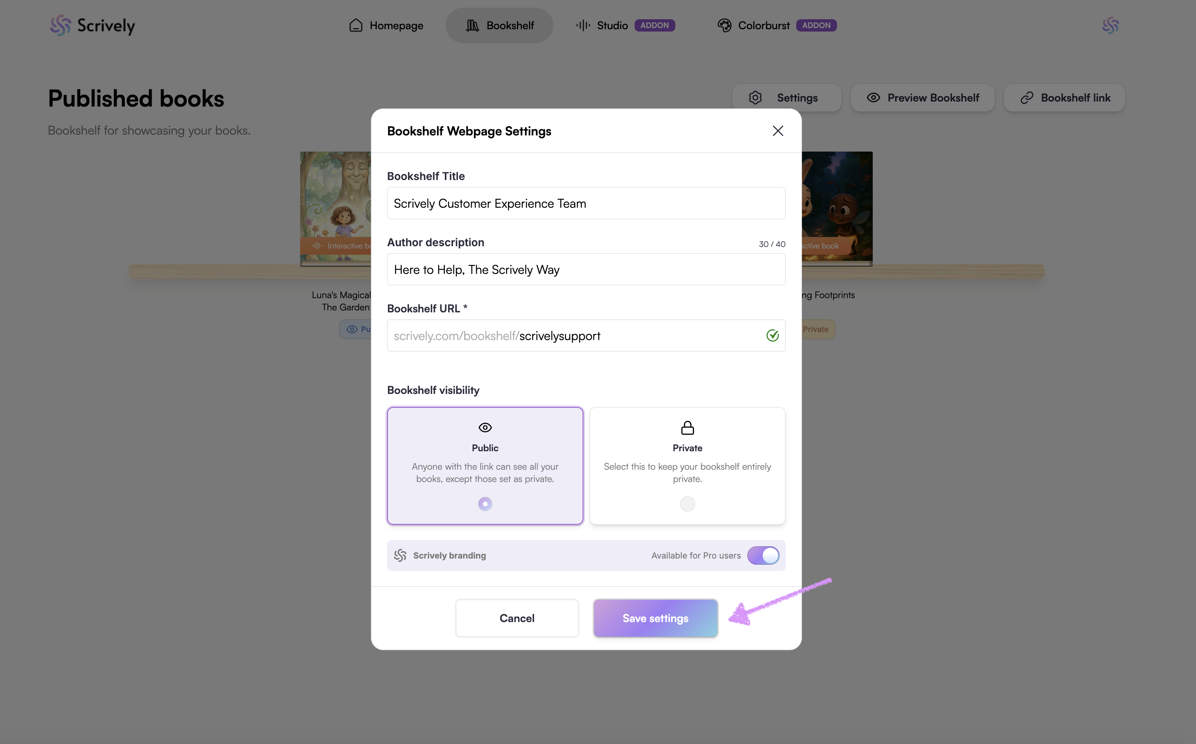Click the green URL validation checkmark icon
Screen dimensions: 1196x744
(x=772, y=335)
